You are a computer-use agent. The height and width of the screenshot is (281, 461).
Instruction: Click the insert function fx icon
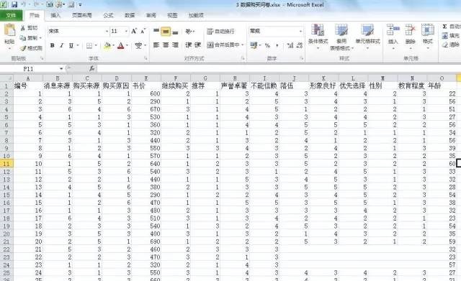[x=91, y=69]
